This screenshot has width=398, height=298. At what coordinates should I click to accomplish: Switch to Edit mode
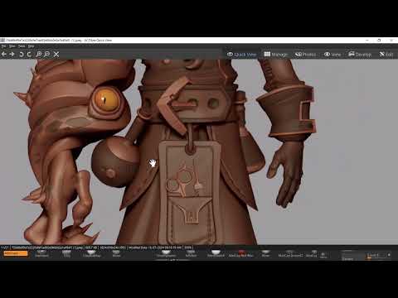pos(386,55)
